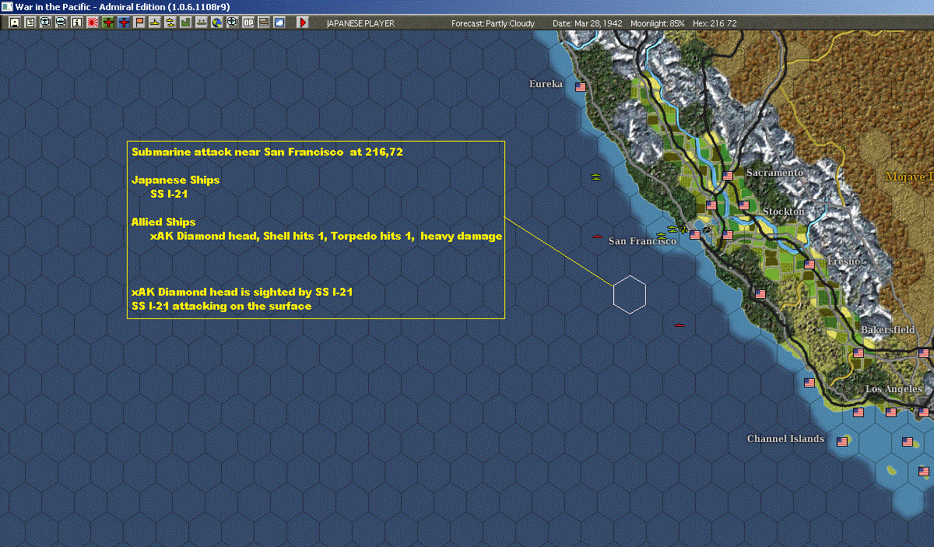Click the film strip combat replay icon
This screenshot has width=934, height=547.
click(264, 23)
